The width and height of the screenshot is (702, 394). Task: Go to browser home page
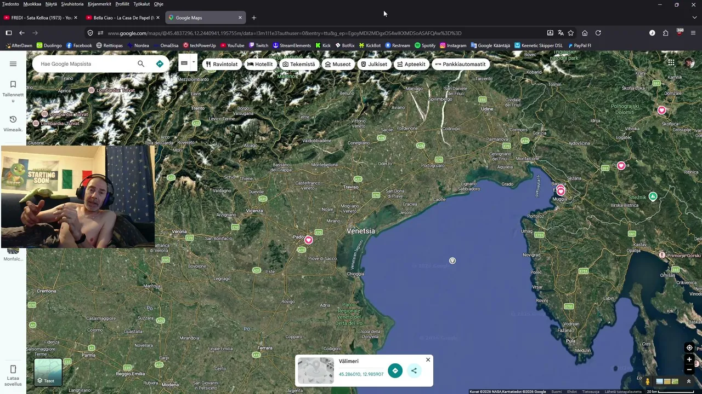click(585, 33)
